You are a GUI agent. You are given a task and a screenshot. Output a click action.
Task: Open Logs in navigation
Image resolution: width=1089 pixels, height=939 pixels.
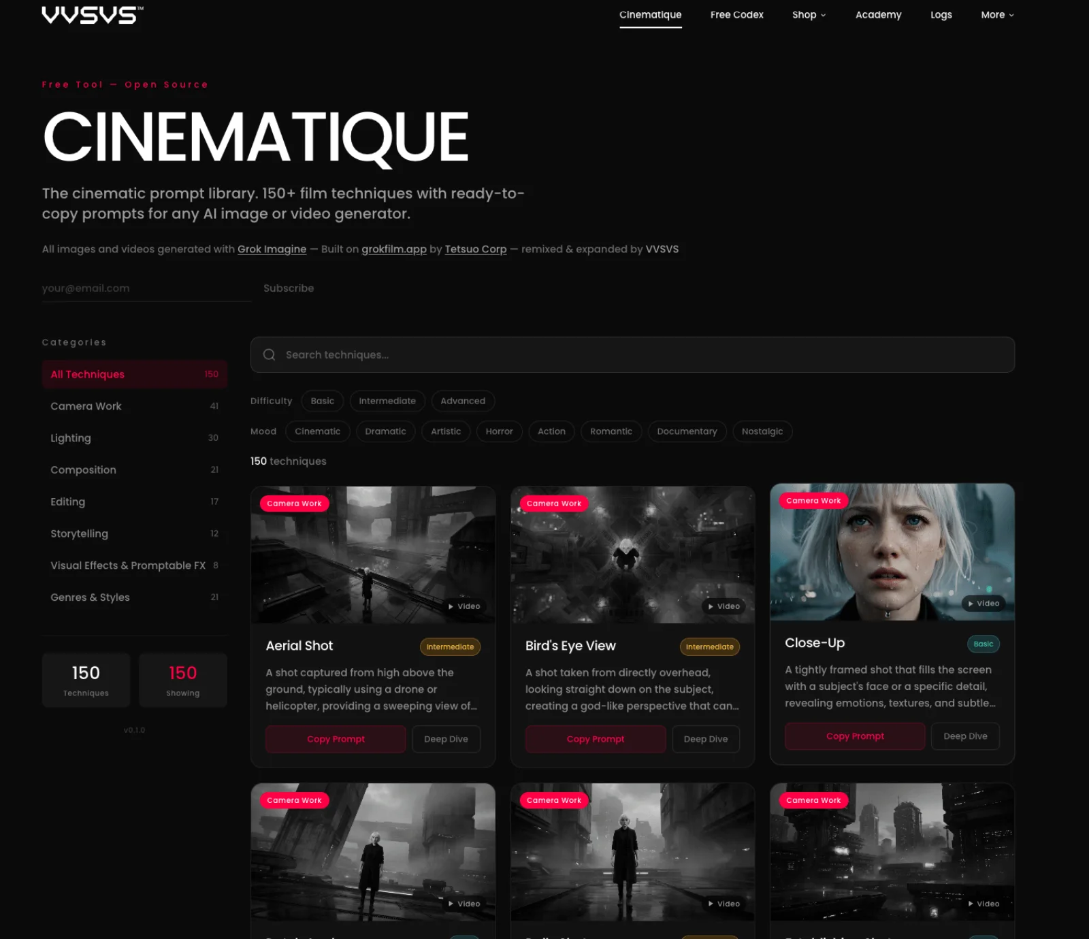(x=941, y=15)
